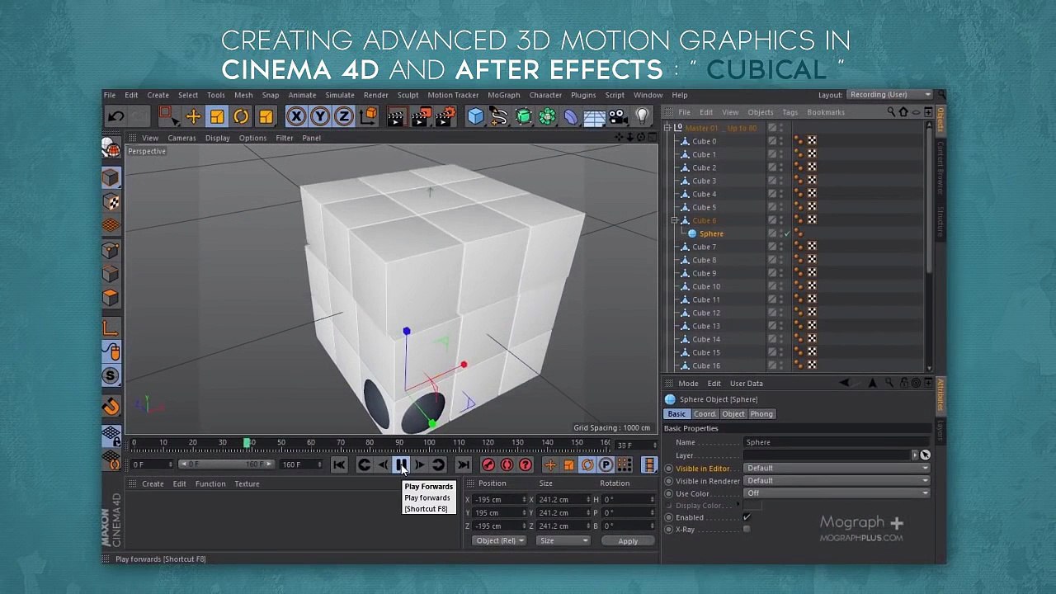Toggle Sphere's green enable checkmark
Image resolution: width=1056 pixels, height=594 pixels.
[787, 233]
